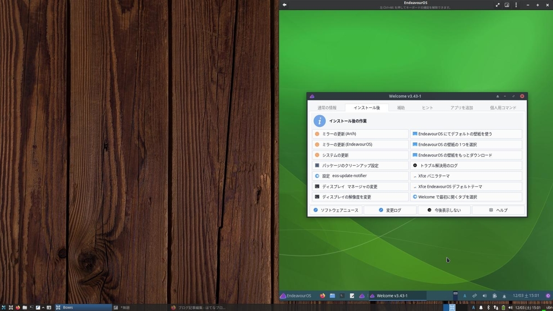Click the battery icon in the host tray
This screenshot has height=311, width=553.
coord(503,307)
